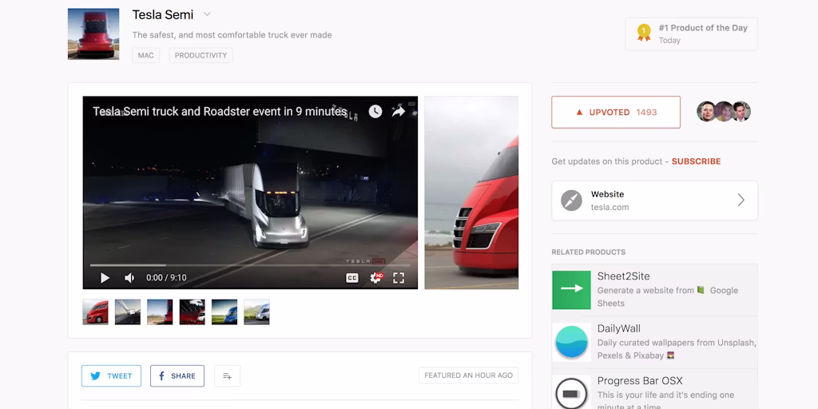This screenshot has height=409, width=818.
Task: Click the gold medal icon
Action: 645,32
